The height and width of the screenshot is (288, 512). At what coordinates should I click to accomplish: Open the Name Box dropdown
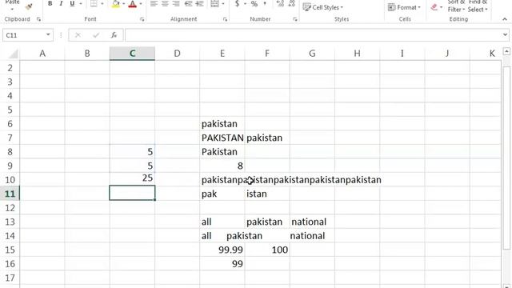pyautogui.click(x=48, y=34)
